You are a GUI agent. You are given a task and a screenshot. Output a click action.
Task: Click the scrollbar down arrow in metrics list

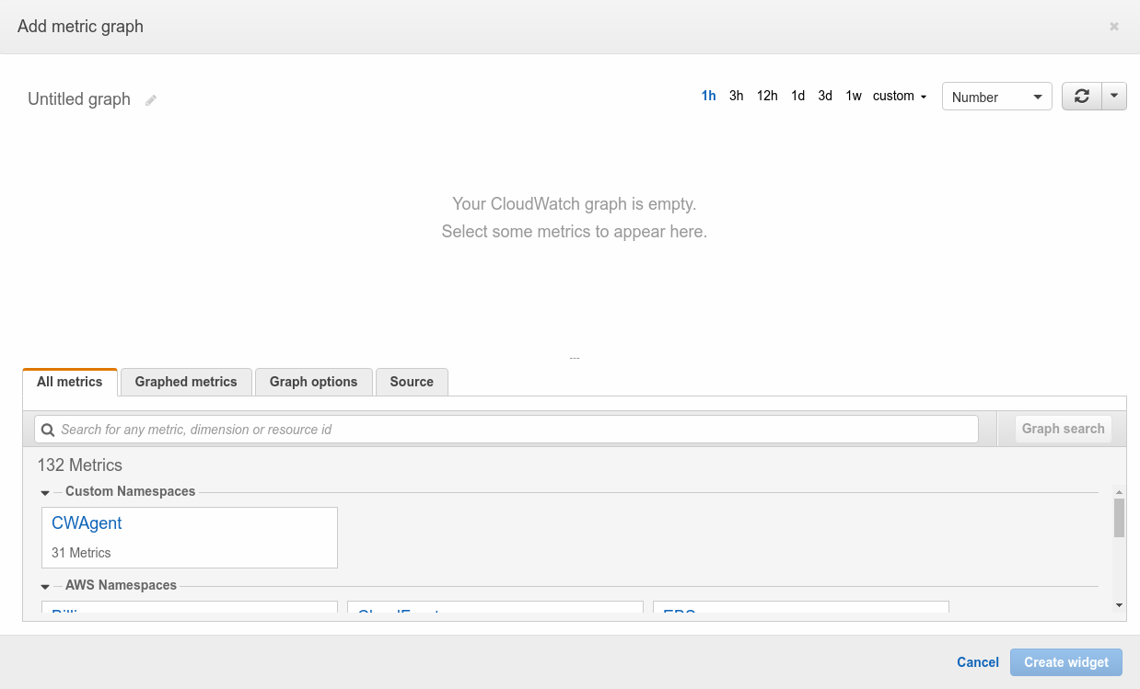pyautogui.click(x=1119, y=604)
